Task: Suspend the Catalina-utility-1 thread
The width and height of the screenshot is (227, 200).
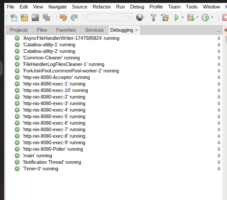Action: pyautogui.click(x=219, y=45)
